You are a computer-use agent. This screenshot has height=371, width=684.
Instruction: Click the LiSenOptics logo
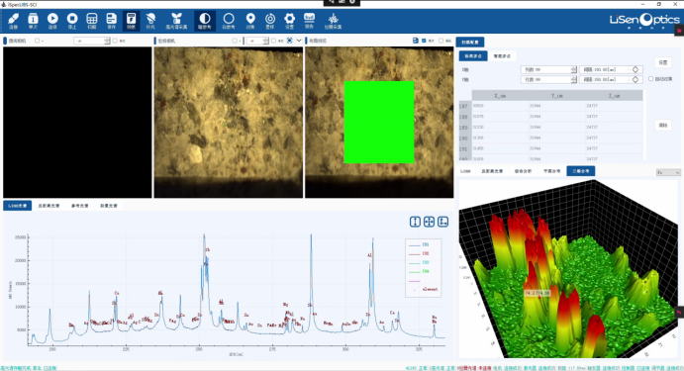tap(644, 20)
